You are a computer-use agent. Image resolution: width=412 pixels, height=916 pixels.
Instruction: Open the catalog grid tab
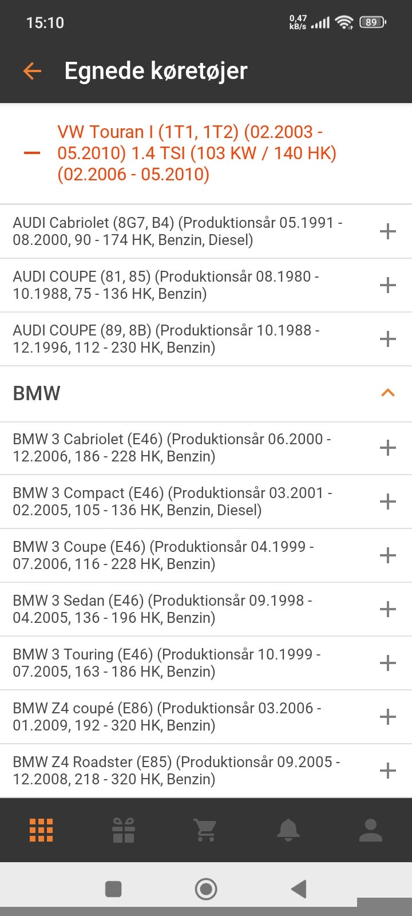coord(41,830)
